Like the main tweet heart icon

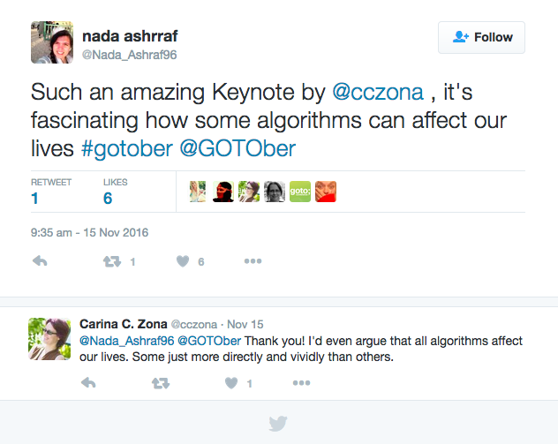(183, 261)
